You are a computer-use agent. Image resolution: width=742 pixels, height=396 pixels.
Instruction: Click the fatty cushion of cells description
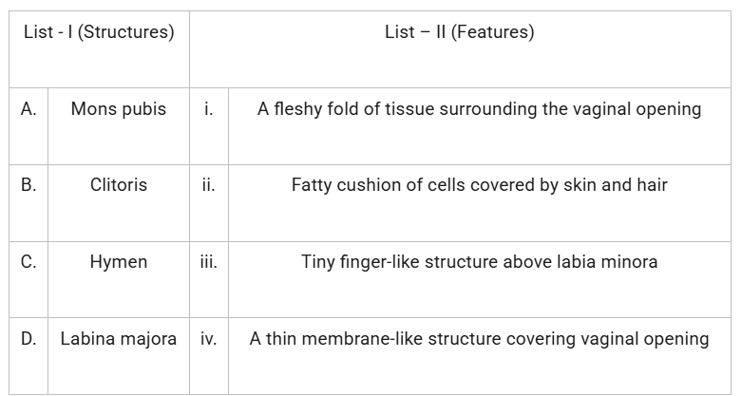(479, 184)
